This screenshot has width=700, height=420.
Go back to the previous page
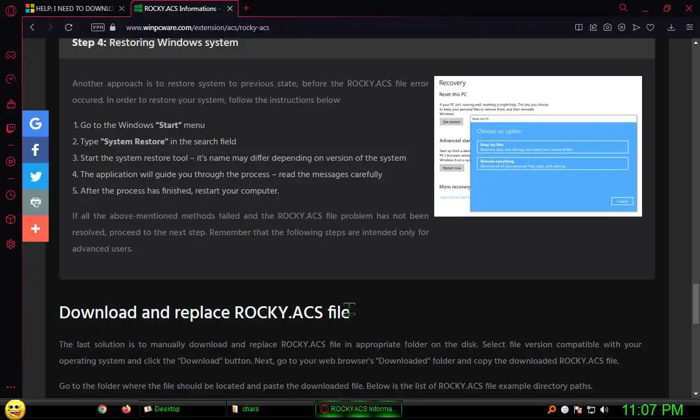tap(32, 27)
